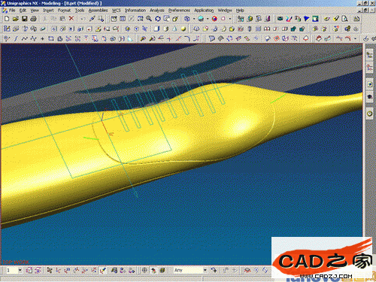Save the part using the floppy icon
376x282 pixels.
24,19
